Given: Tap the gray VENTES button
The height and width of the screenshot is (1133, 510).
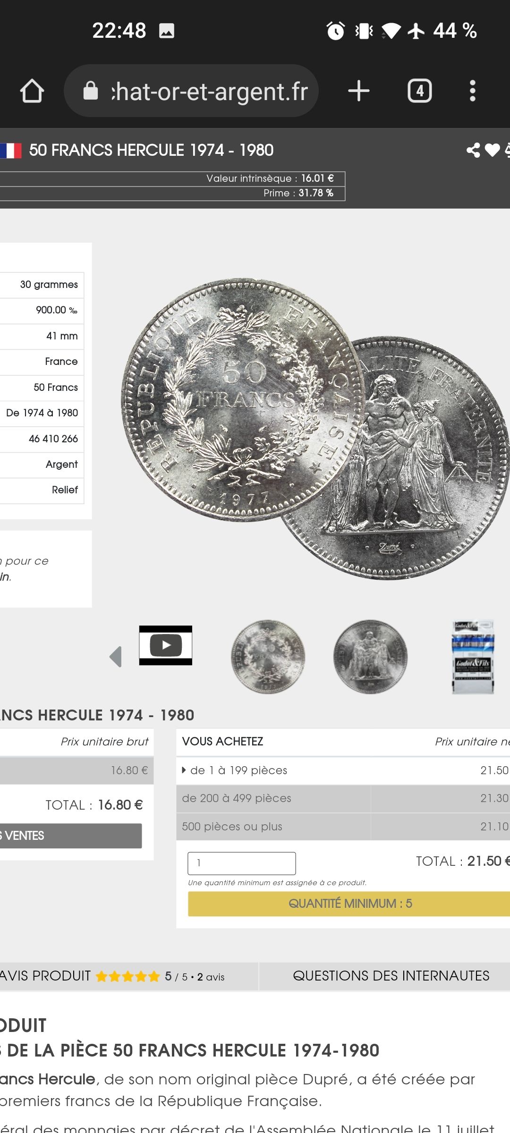Looking at the screenshot, I should click(x=71, y=836).
